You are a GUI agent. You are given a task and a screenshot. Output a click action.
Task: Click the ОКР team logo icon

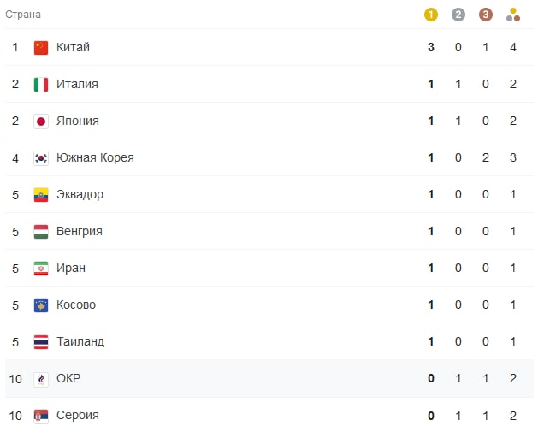(41, 379)
